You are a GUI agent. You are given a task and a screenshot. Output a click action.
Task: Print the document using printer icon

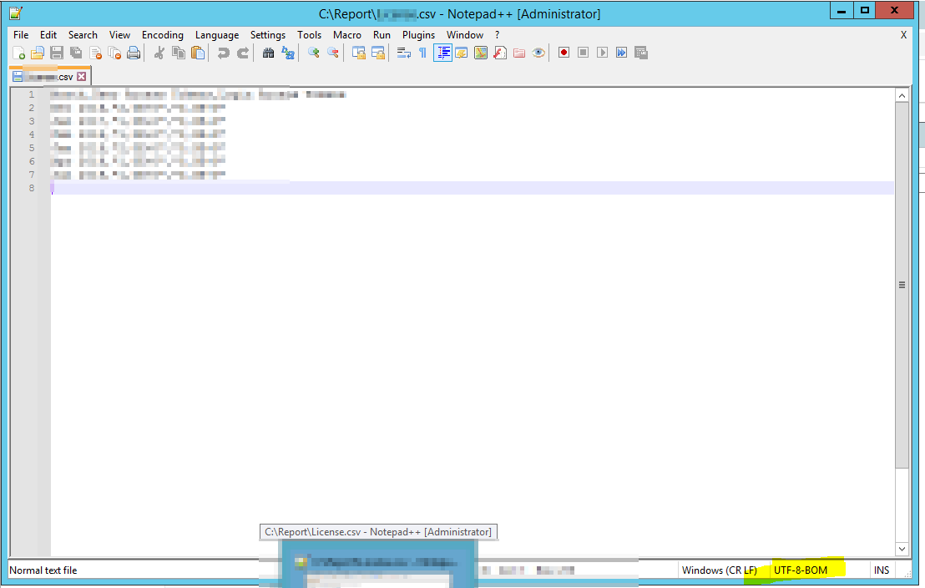click(x=134, y=53)
